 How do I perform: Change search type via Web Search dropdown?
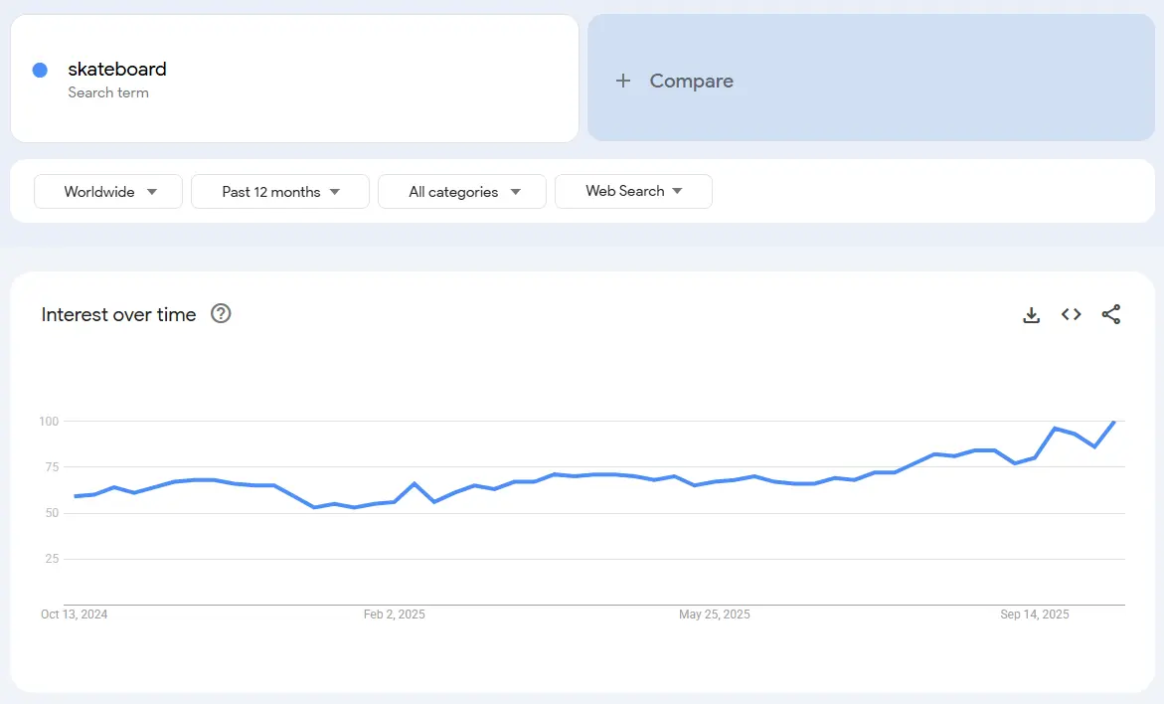click(x=633, y=191)
